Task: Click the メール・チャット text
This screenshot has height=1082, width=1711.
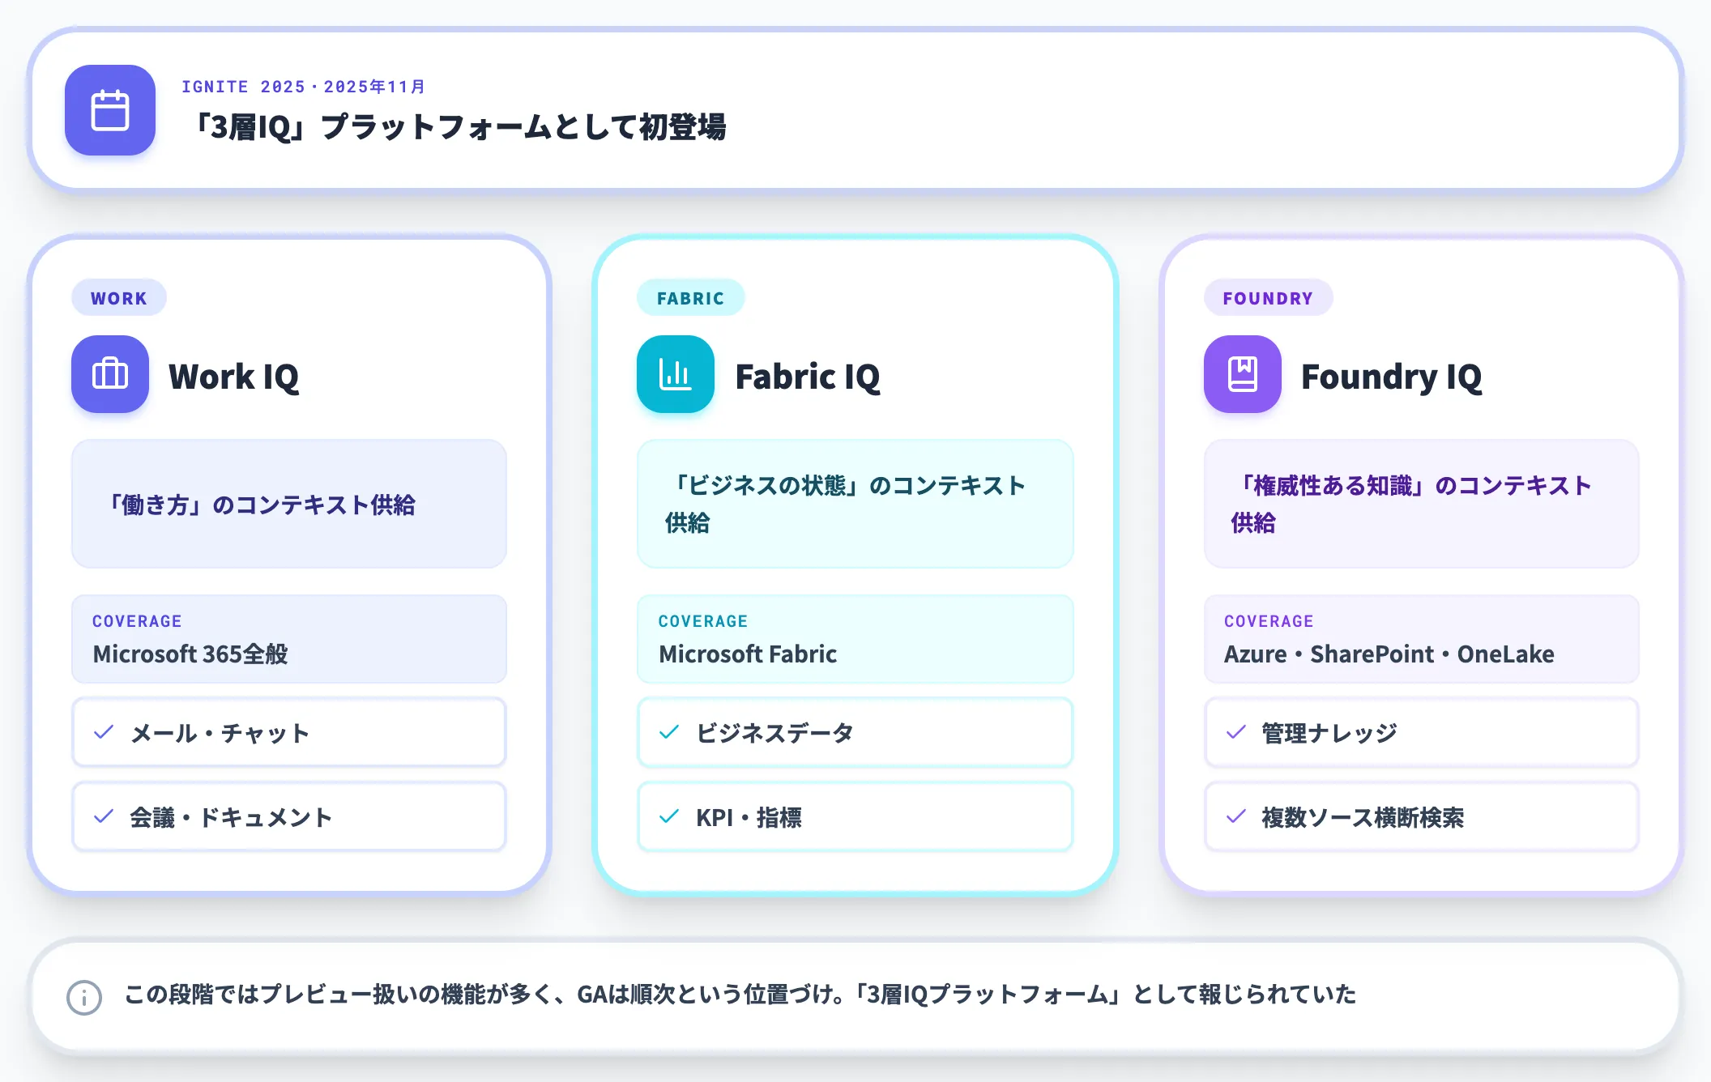Action: [220, 733]
